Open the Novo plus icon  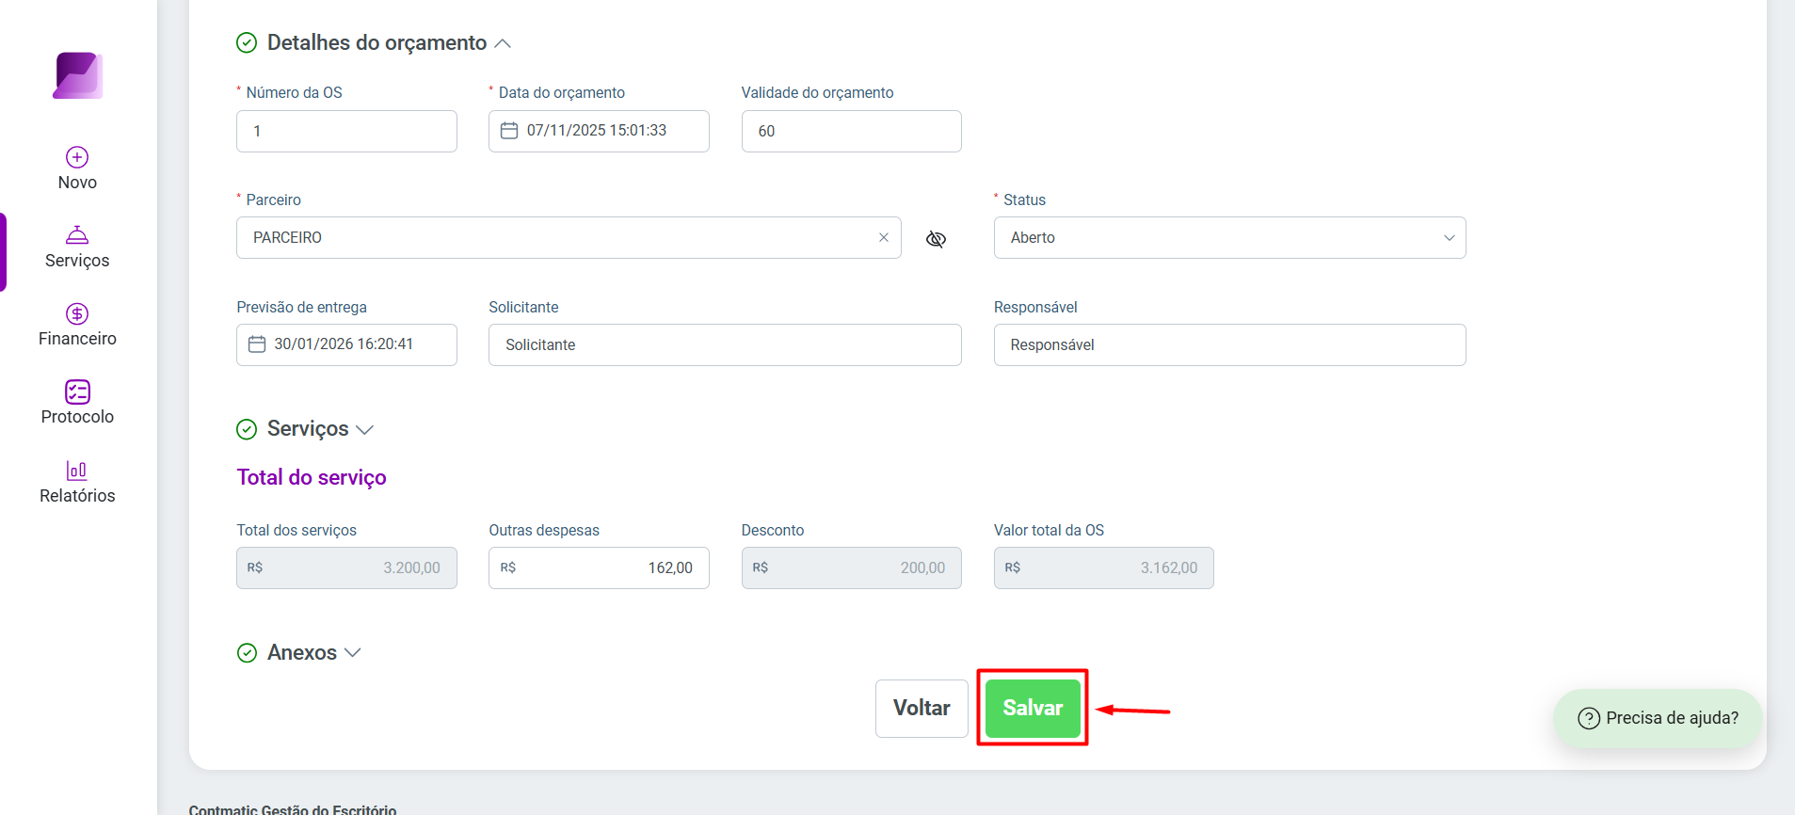[77, 157]
